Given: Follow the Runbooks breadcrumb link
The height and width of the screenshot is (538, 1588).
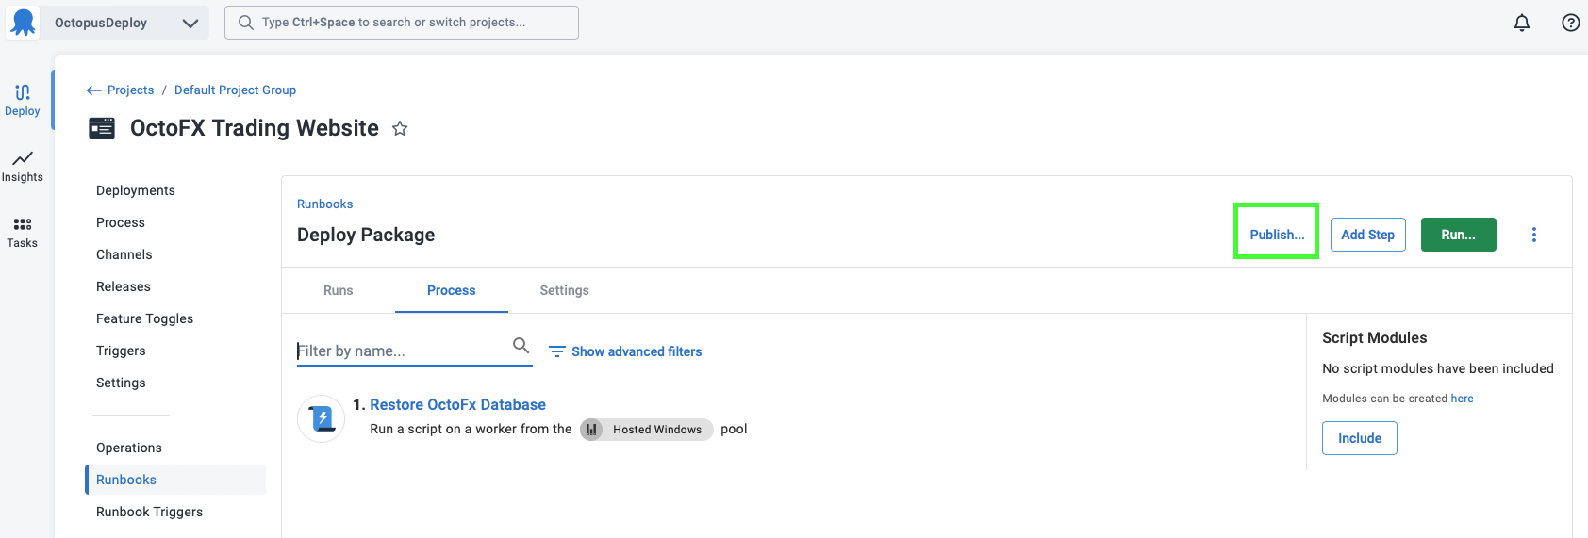Looking at the screenshot, I should point(325,204).
